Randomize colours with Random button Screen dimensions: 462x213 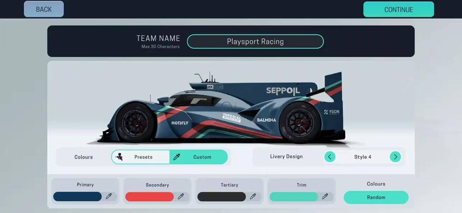376,198
